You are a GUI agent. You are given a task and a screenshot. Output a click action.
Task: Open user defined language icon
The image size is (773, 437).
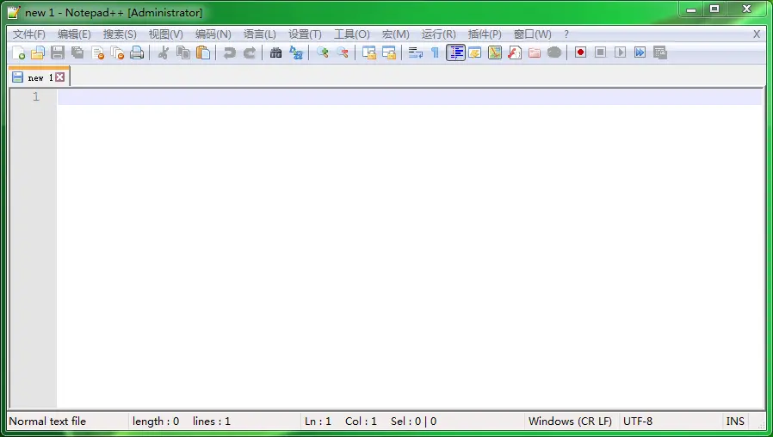tap(475, 52)
